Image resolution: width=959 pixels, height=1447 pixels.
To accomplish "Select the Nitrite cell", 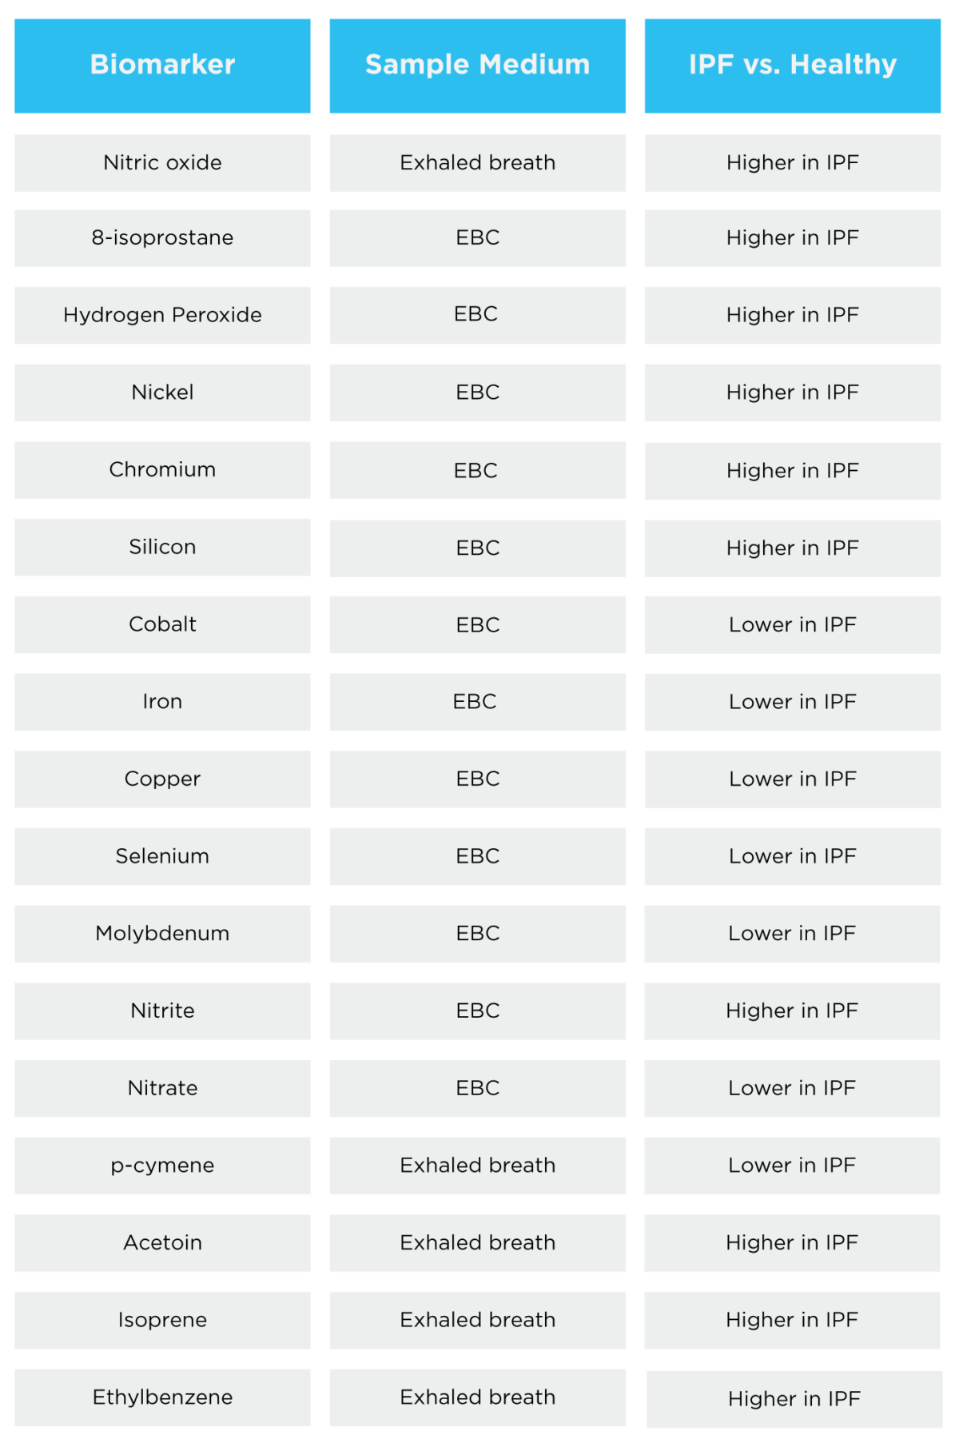I will coord(162,1011).
